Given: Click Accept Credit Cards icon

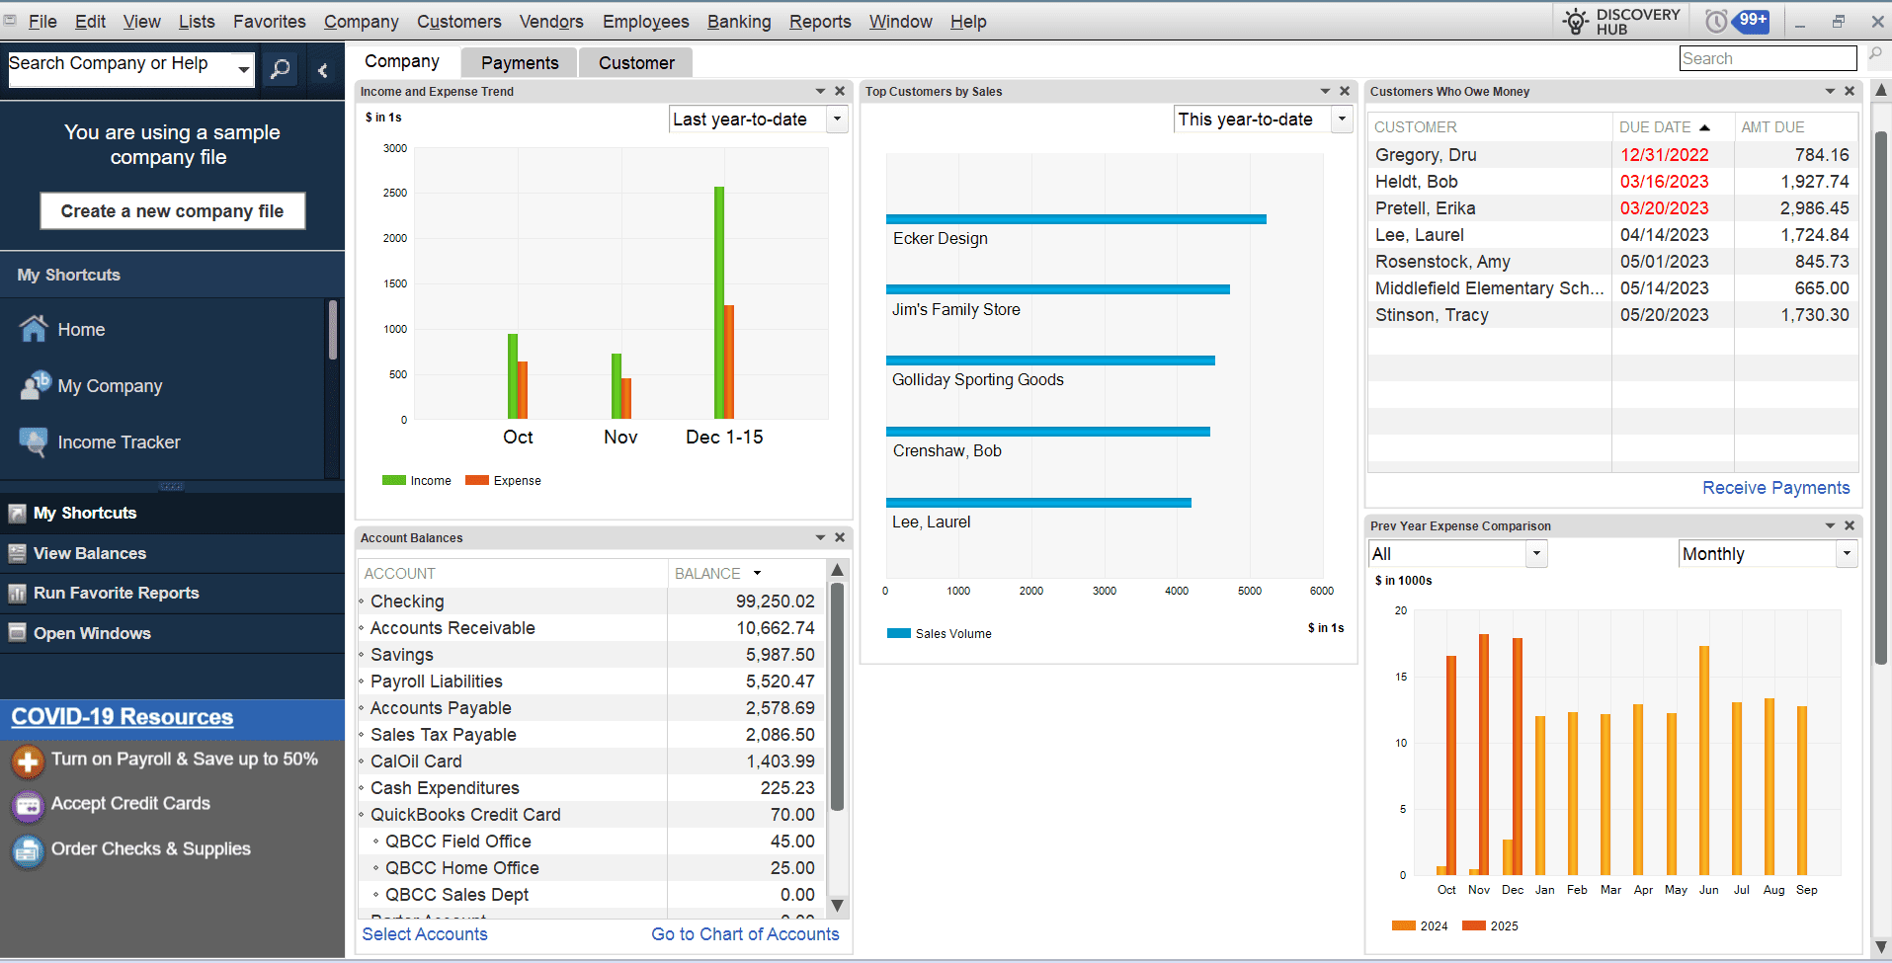Looking at the screenshot, I should [28, 806].
